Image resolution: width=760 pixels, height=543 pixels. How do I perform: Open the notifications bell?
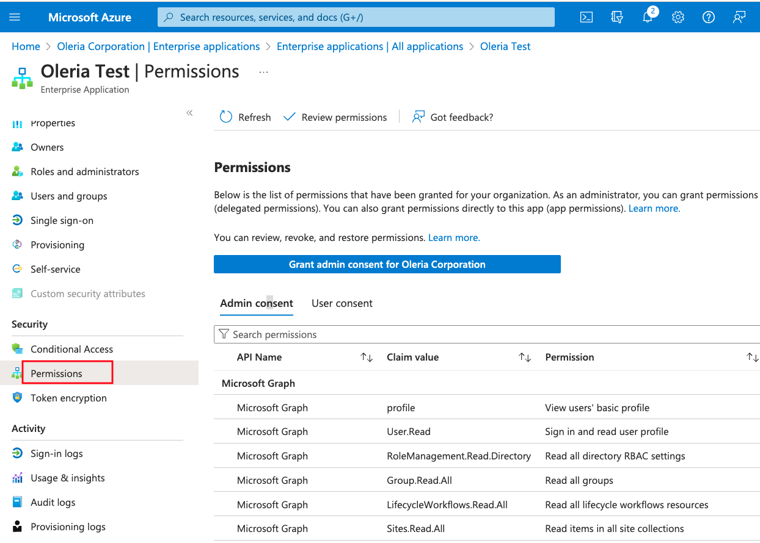click(647, 16)
